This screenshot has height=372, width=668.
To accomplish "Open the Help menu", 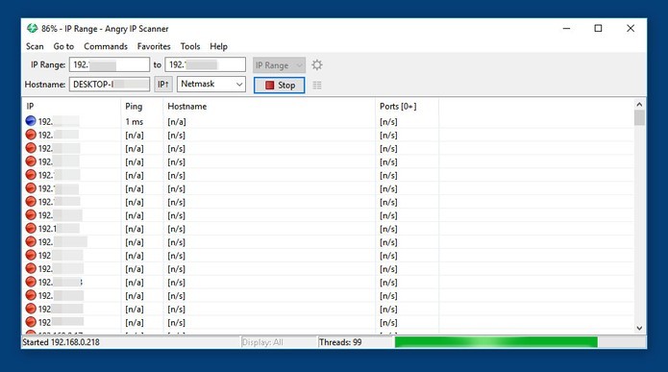I will tap(218, 46).
